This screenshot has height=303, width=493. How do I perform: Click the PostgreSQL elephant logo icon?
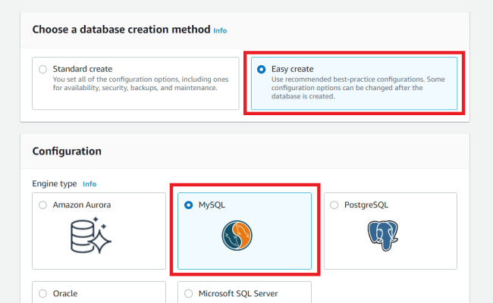coord(382,236)
